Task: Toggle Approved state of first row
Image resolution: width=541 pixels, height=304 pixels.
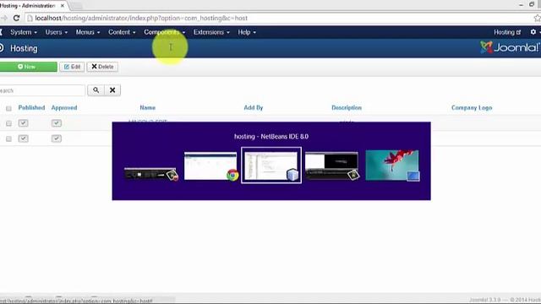Action: click(x=57, y=123)
